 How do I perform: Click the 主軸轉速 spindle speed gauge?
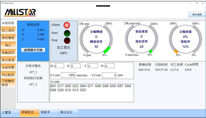[96, 39]
